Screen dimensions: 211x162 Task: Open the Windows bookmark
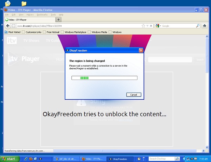(x=115, y=32)
